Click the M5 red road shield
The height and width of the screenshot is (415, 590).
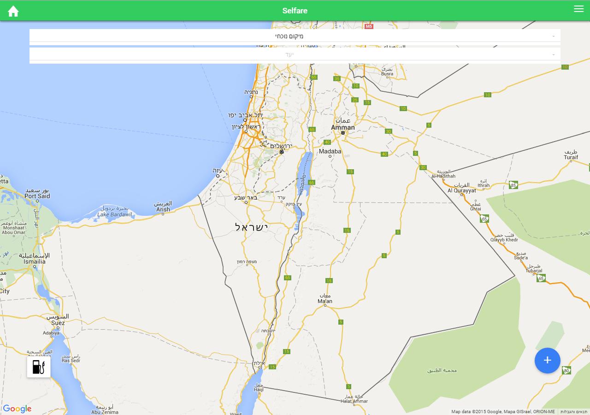(x=369, y=26)
